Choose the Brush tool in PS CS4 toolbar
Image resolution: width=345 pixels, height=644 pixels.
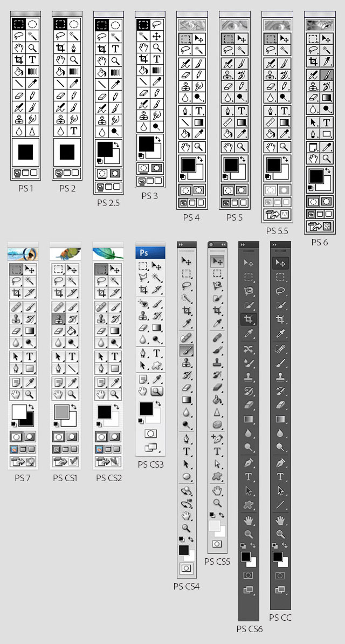(x=187, y=350)
